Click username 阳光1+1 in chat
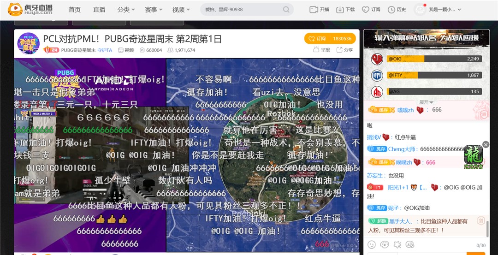Image resolution: width=498 pixels, height=255 pixels. coord(398,187)
